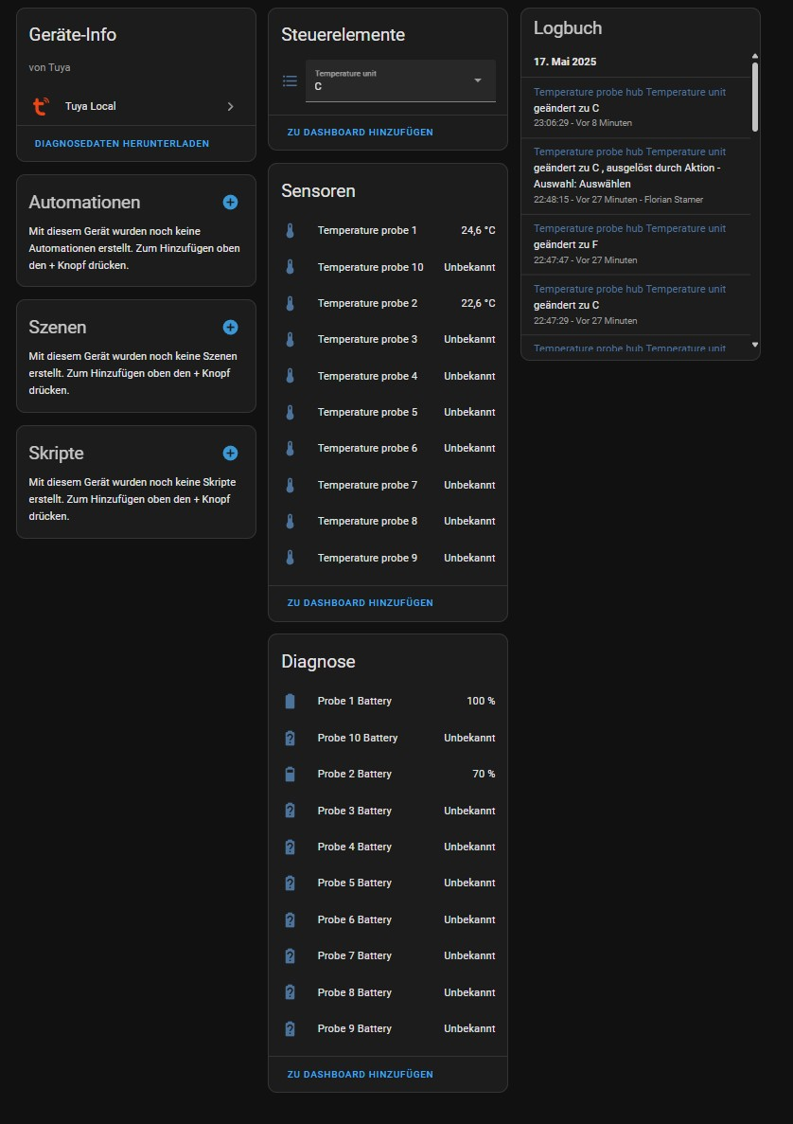Click the Tuya Local logo icon
The width and height of the screenshot is (793, 1124).
41,106
